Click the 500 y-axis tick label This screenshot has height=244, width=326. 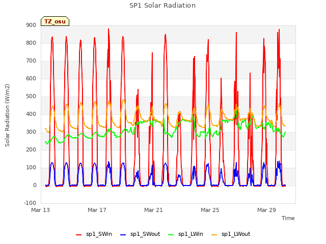(31, 97)
